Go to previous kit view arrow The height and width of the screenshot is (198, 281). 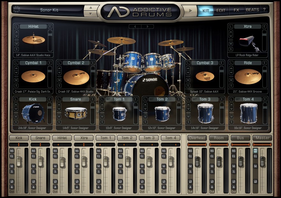[135, 27]
